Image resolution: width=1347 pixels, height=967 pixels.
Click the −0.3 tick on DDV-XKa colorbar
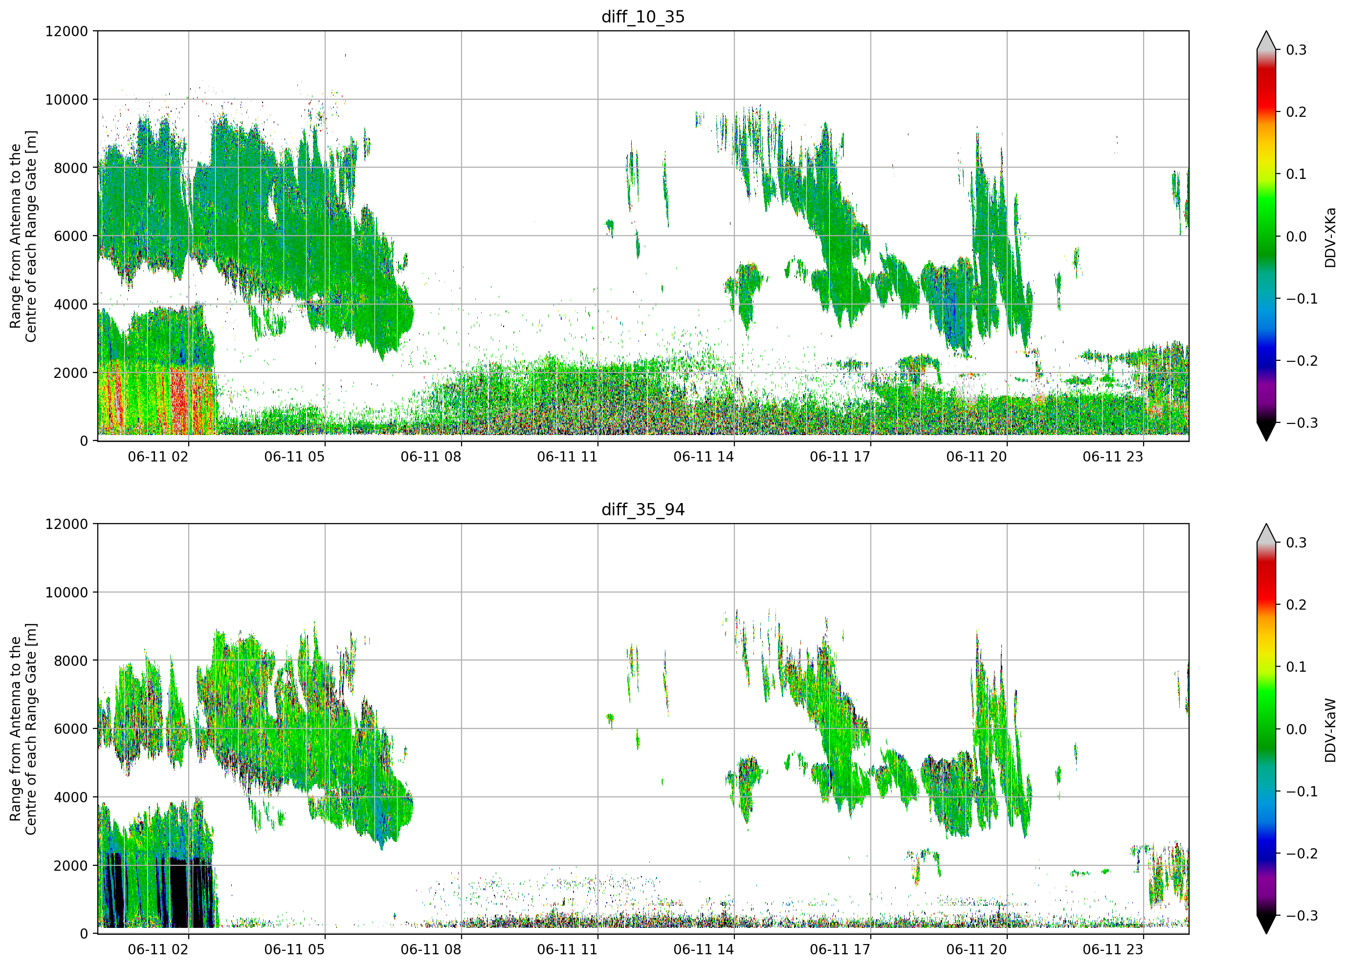tap(1302, 423)
